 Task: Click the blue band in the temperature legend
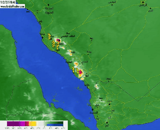tap(55, 125)
